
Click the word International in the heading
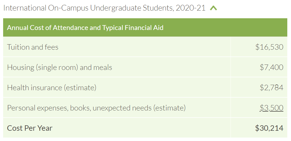(x=25, y=8)
